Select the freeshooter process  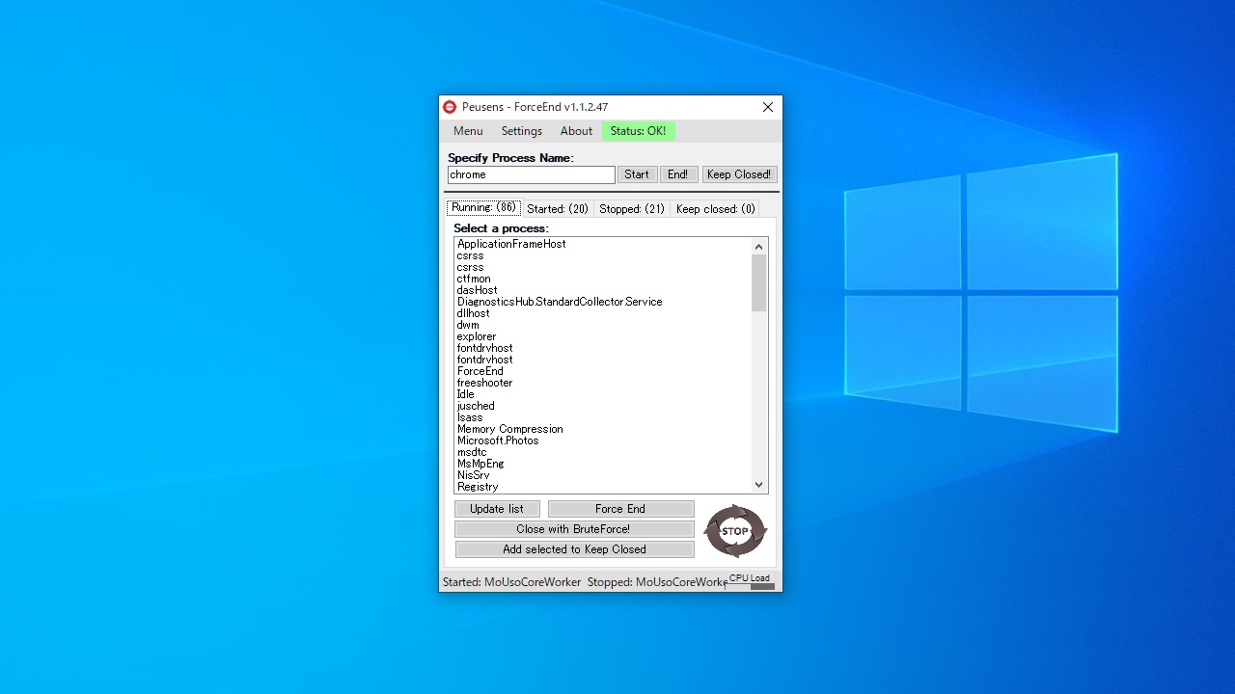coord(484,383)
